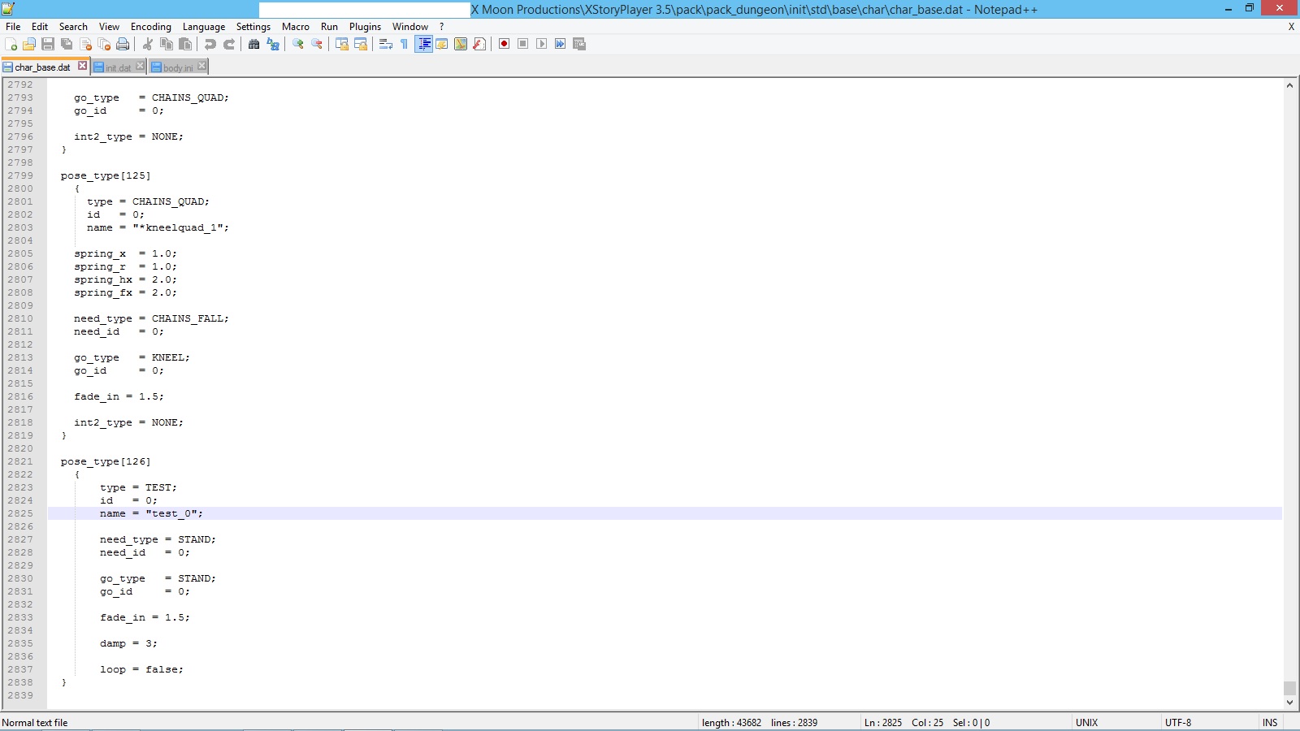Click the Normal text file status label
The width and height of the screenshot is (1300, 731).
tap(35, 722)
